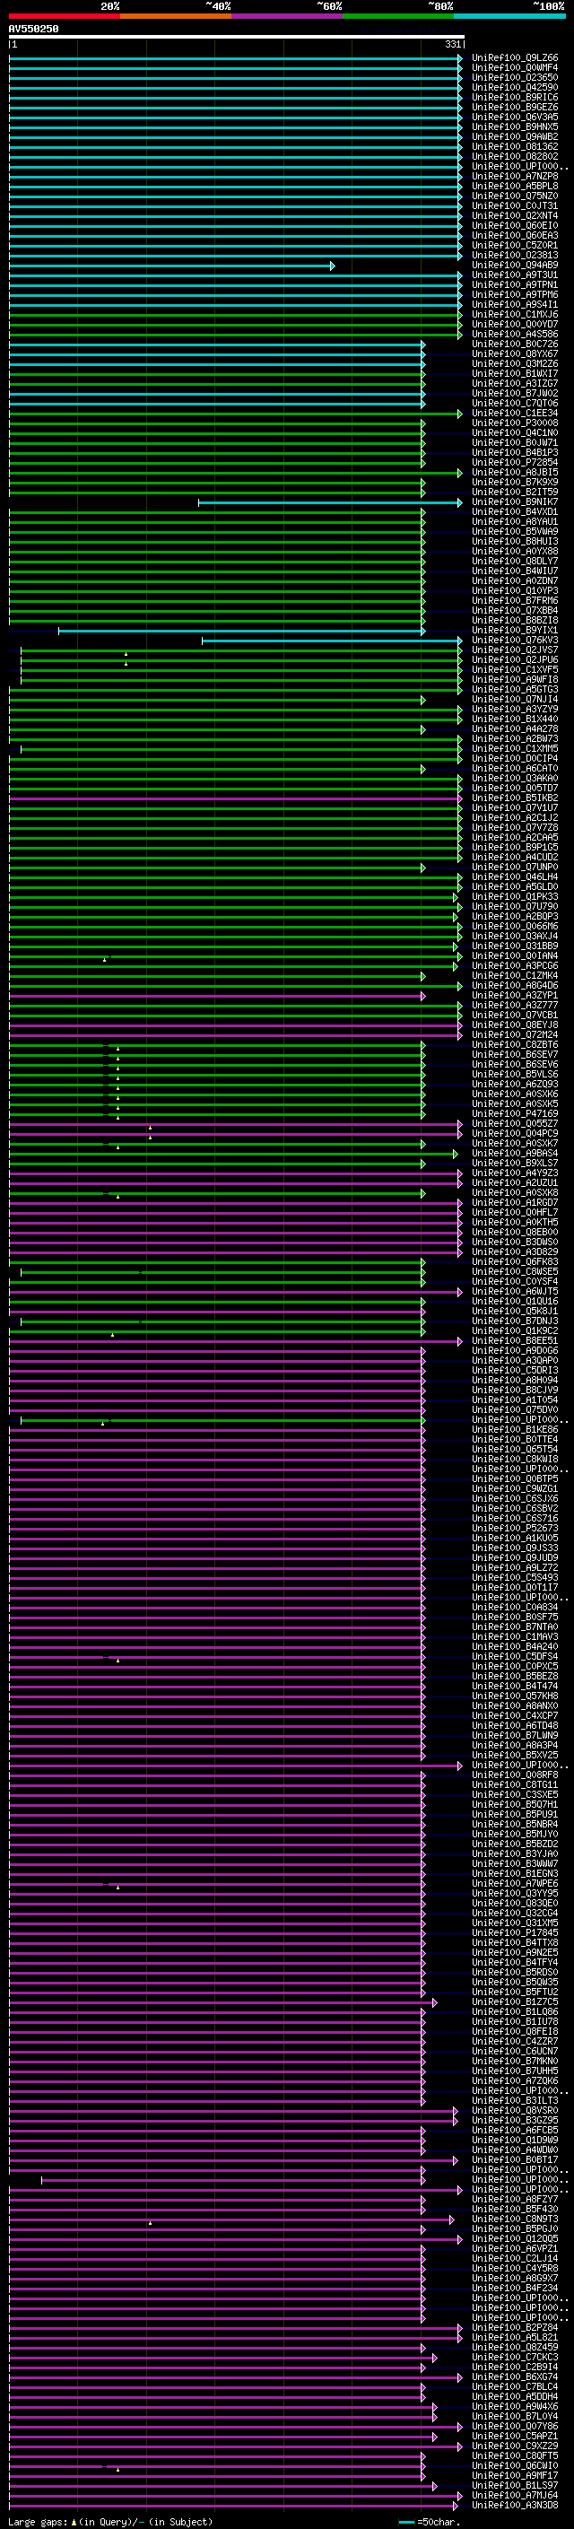The image size is (574, 2529).
Task: Select the UniRef100_Q6V3A5 label
Action: point(515,117)
